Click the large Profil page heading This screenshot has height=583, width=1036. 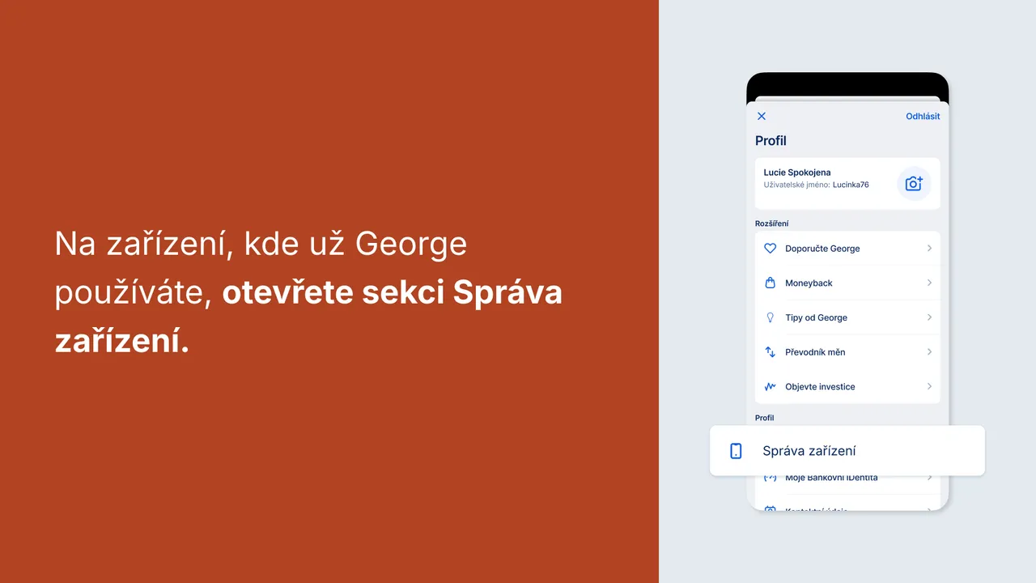coord(771,141)
